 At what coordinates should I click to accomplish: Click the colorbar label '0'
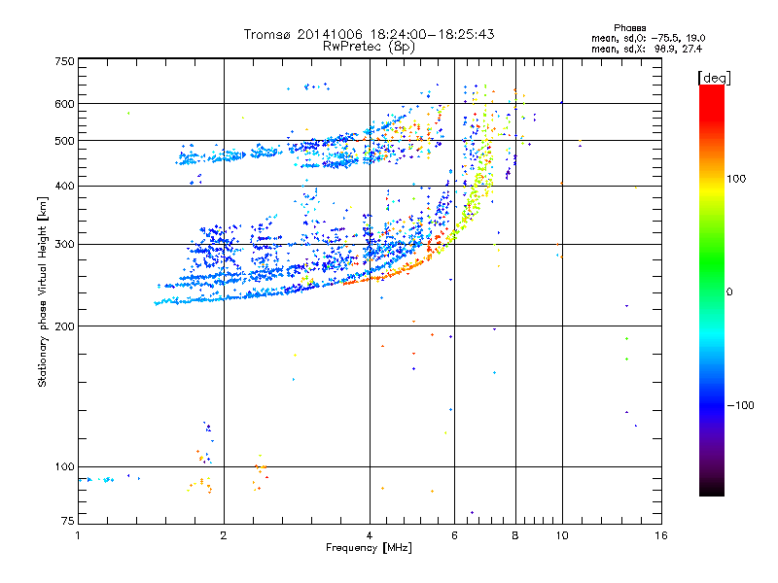(x=729, y=292)
